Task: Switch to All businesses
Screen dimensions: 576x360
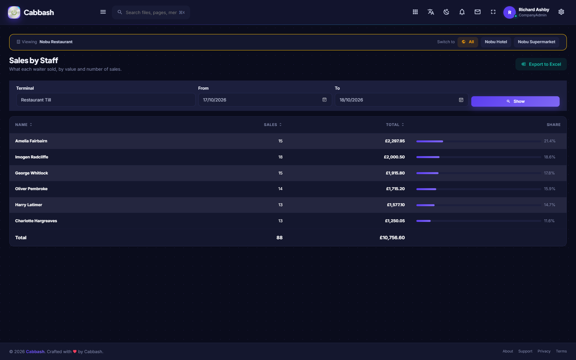Action: point(468,42)
